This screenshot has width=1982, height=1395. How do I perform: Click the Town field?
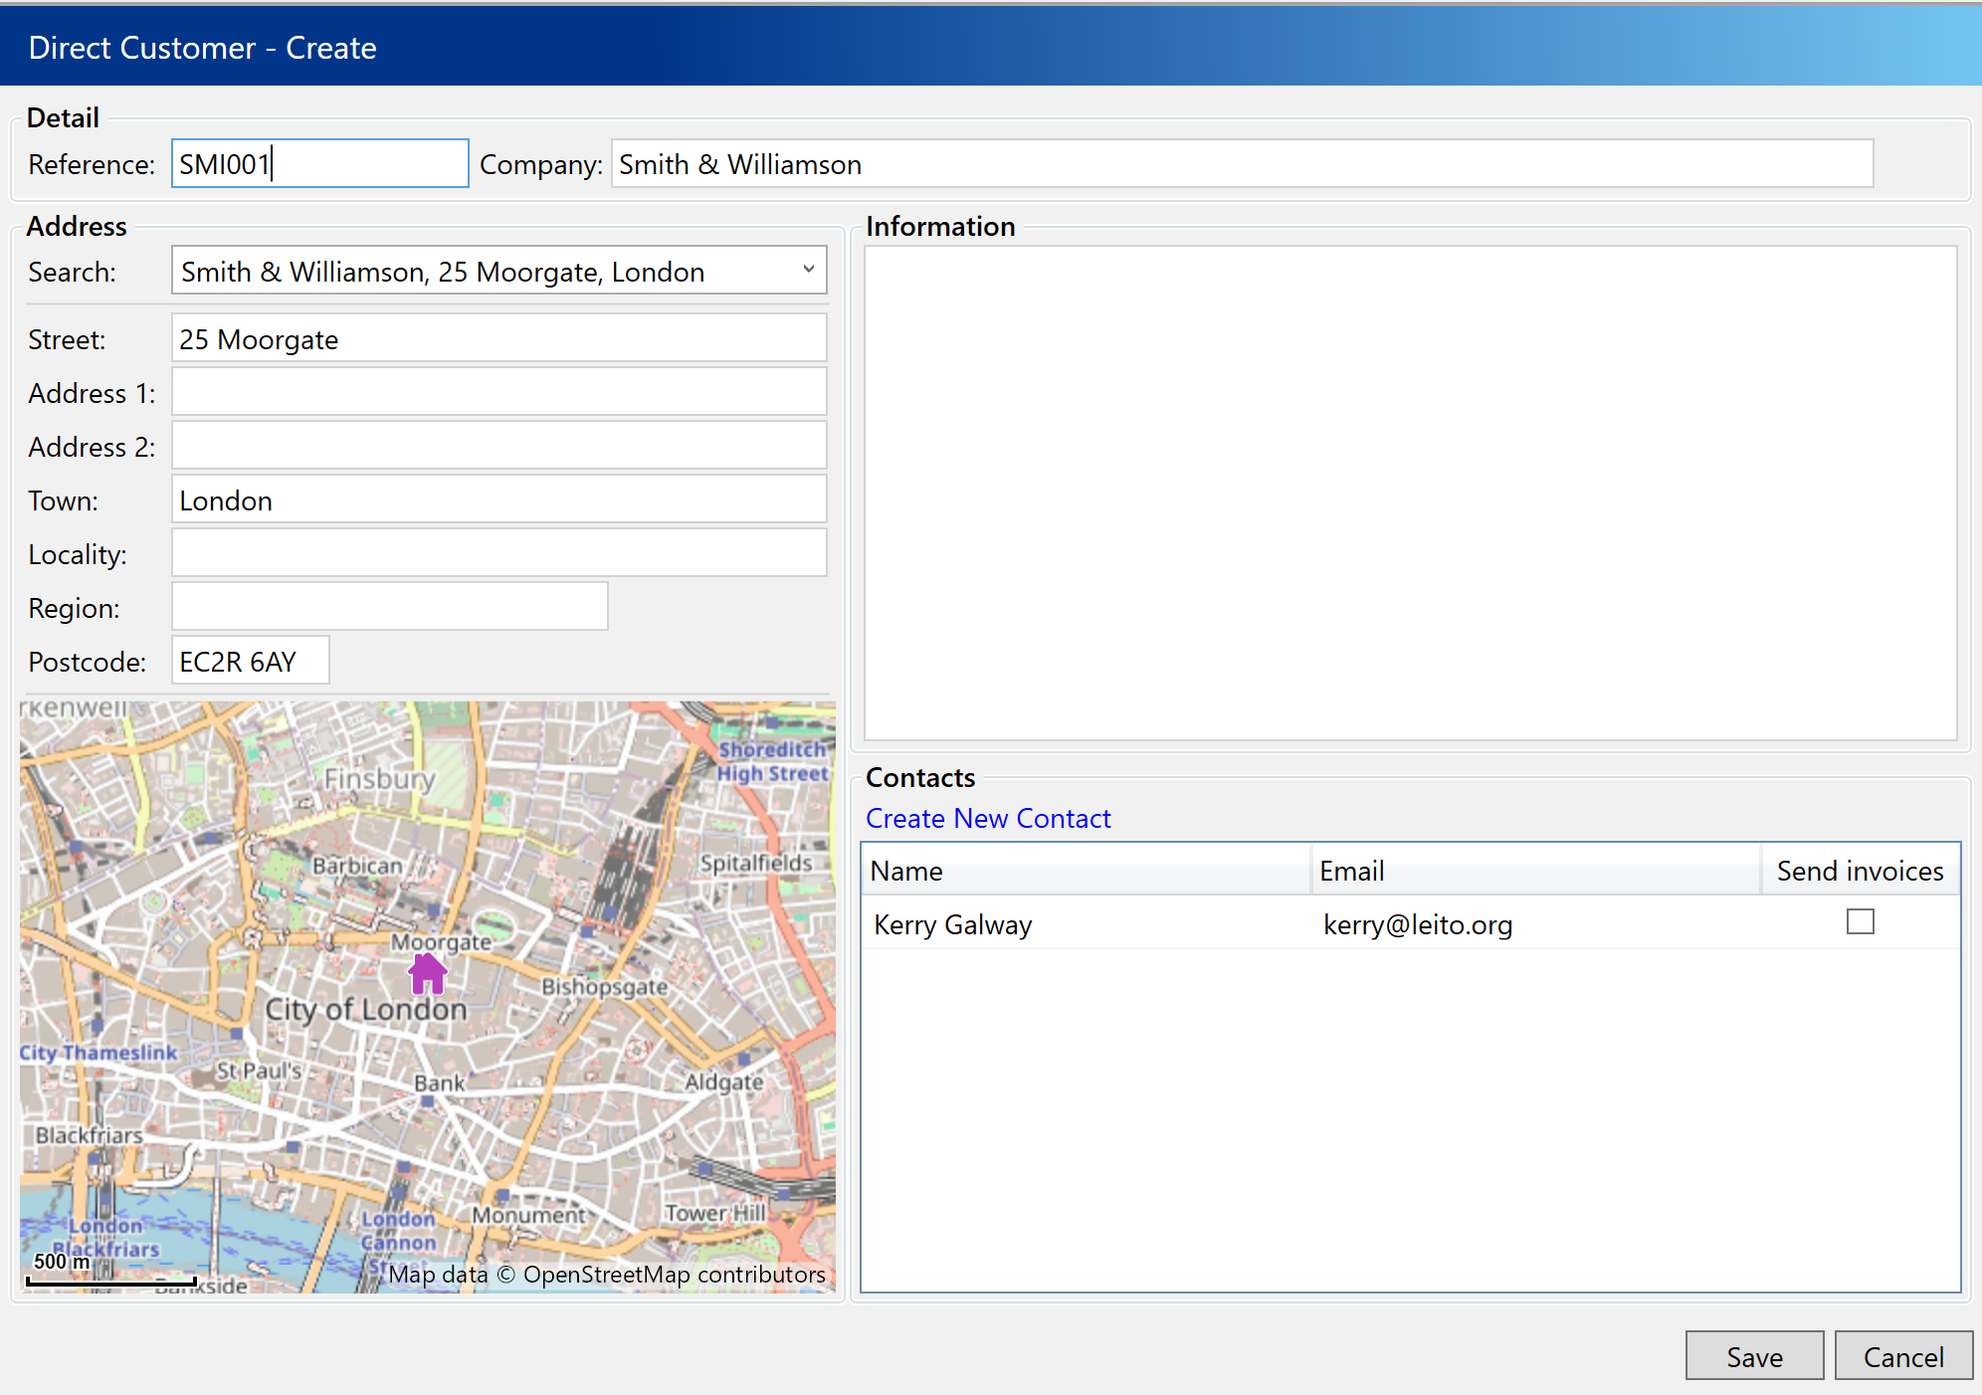coord(497,500)
